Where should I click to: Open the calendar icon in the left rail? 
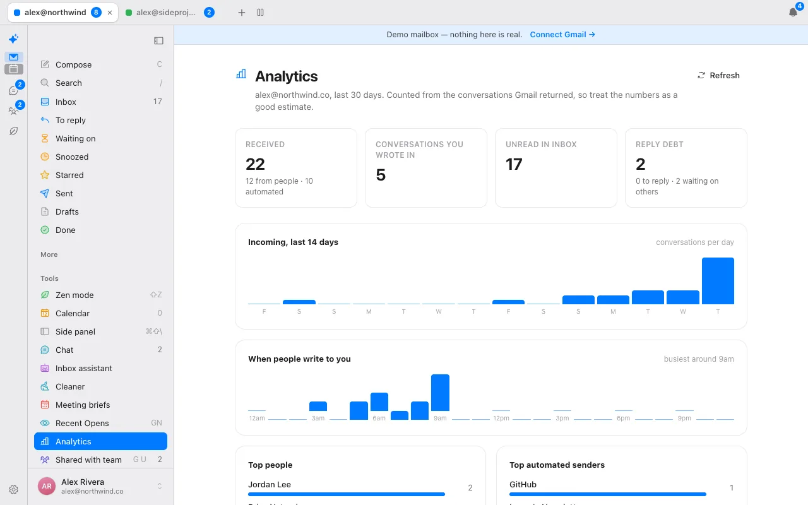[x=13, y=69]
